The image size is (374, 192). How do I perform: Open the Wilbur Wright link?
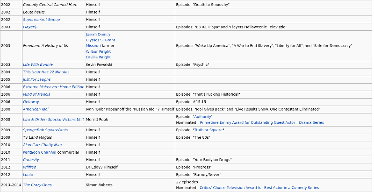click(98, 51)
